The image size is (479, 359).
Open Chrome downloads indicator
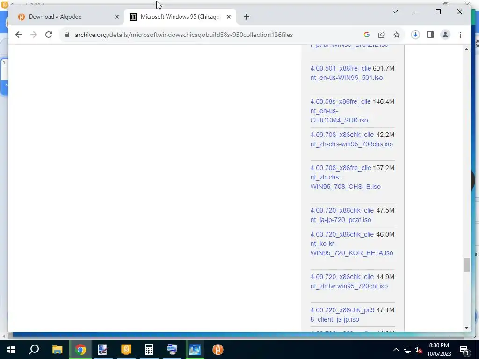(415, 35)
